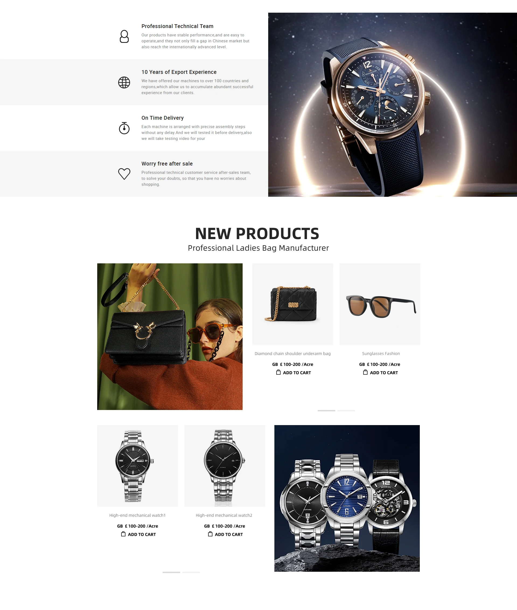Click the cart bag icon under mechanical watch2

[x=210, y=534]
